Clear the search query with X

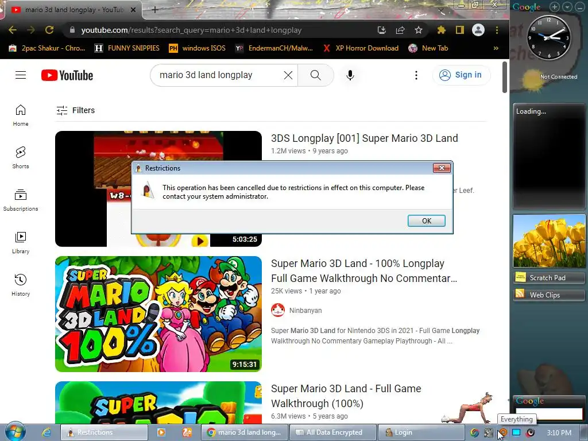pos(288,75)
